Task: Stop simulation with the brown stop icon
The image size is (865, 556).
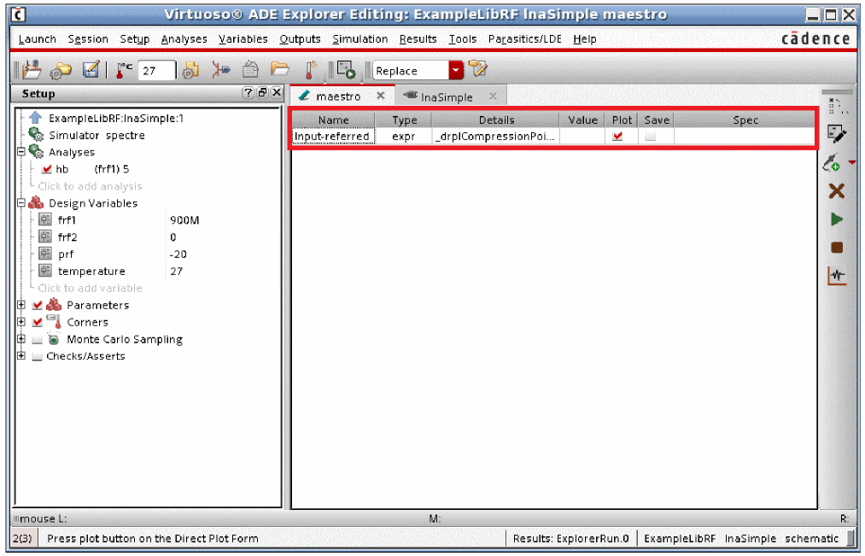Action: click(837, 248)
